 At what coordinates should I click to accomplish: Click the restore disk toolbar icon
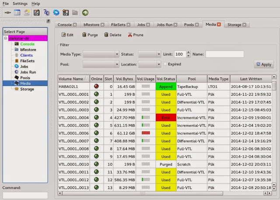(x=66, y=13)
